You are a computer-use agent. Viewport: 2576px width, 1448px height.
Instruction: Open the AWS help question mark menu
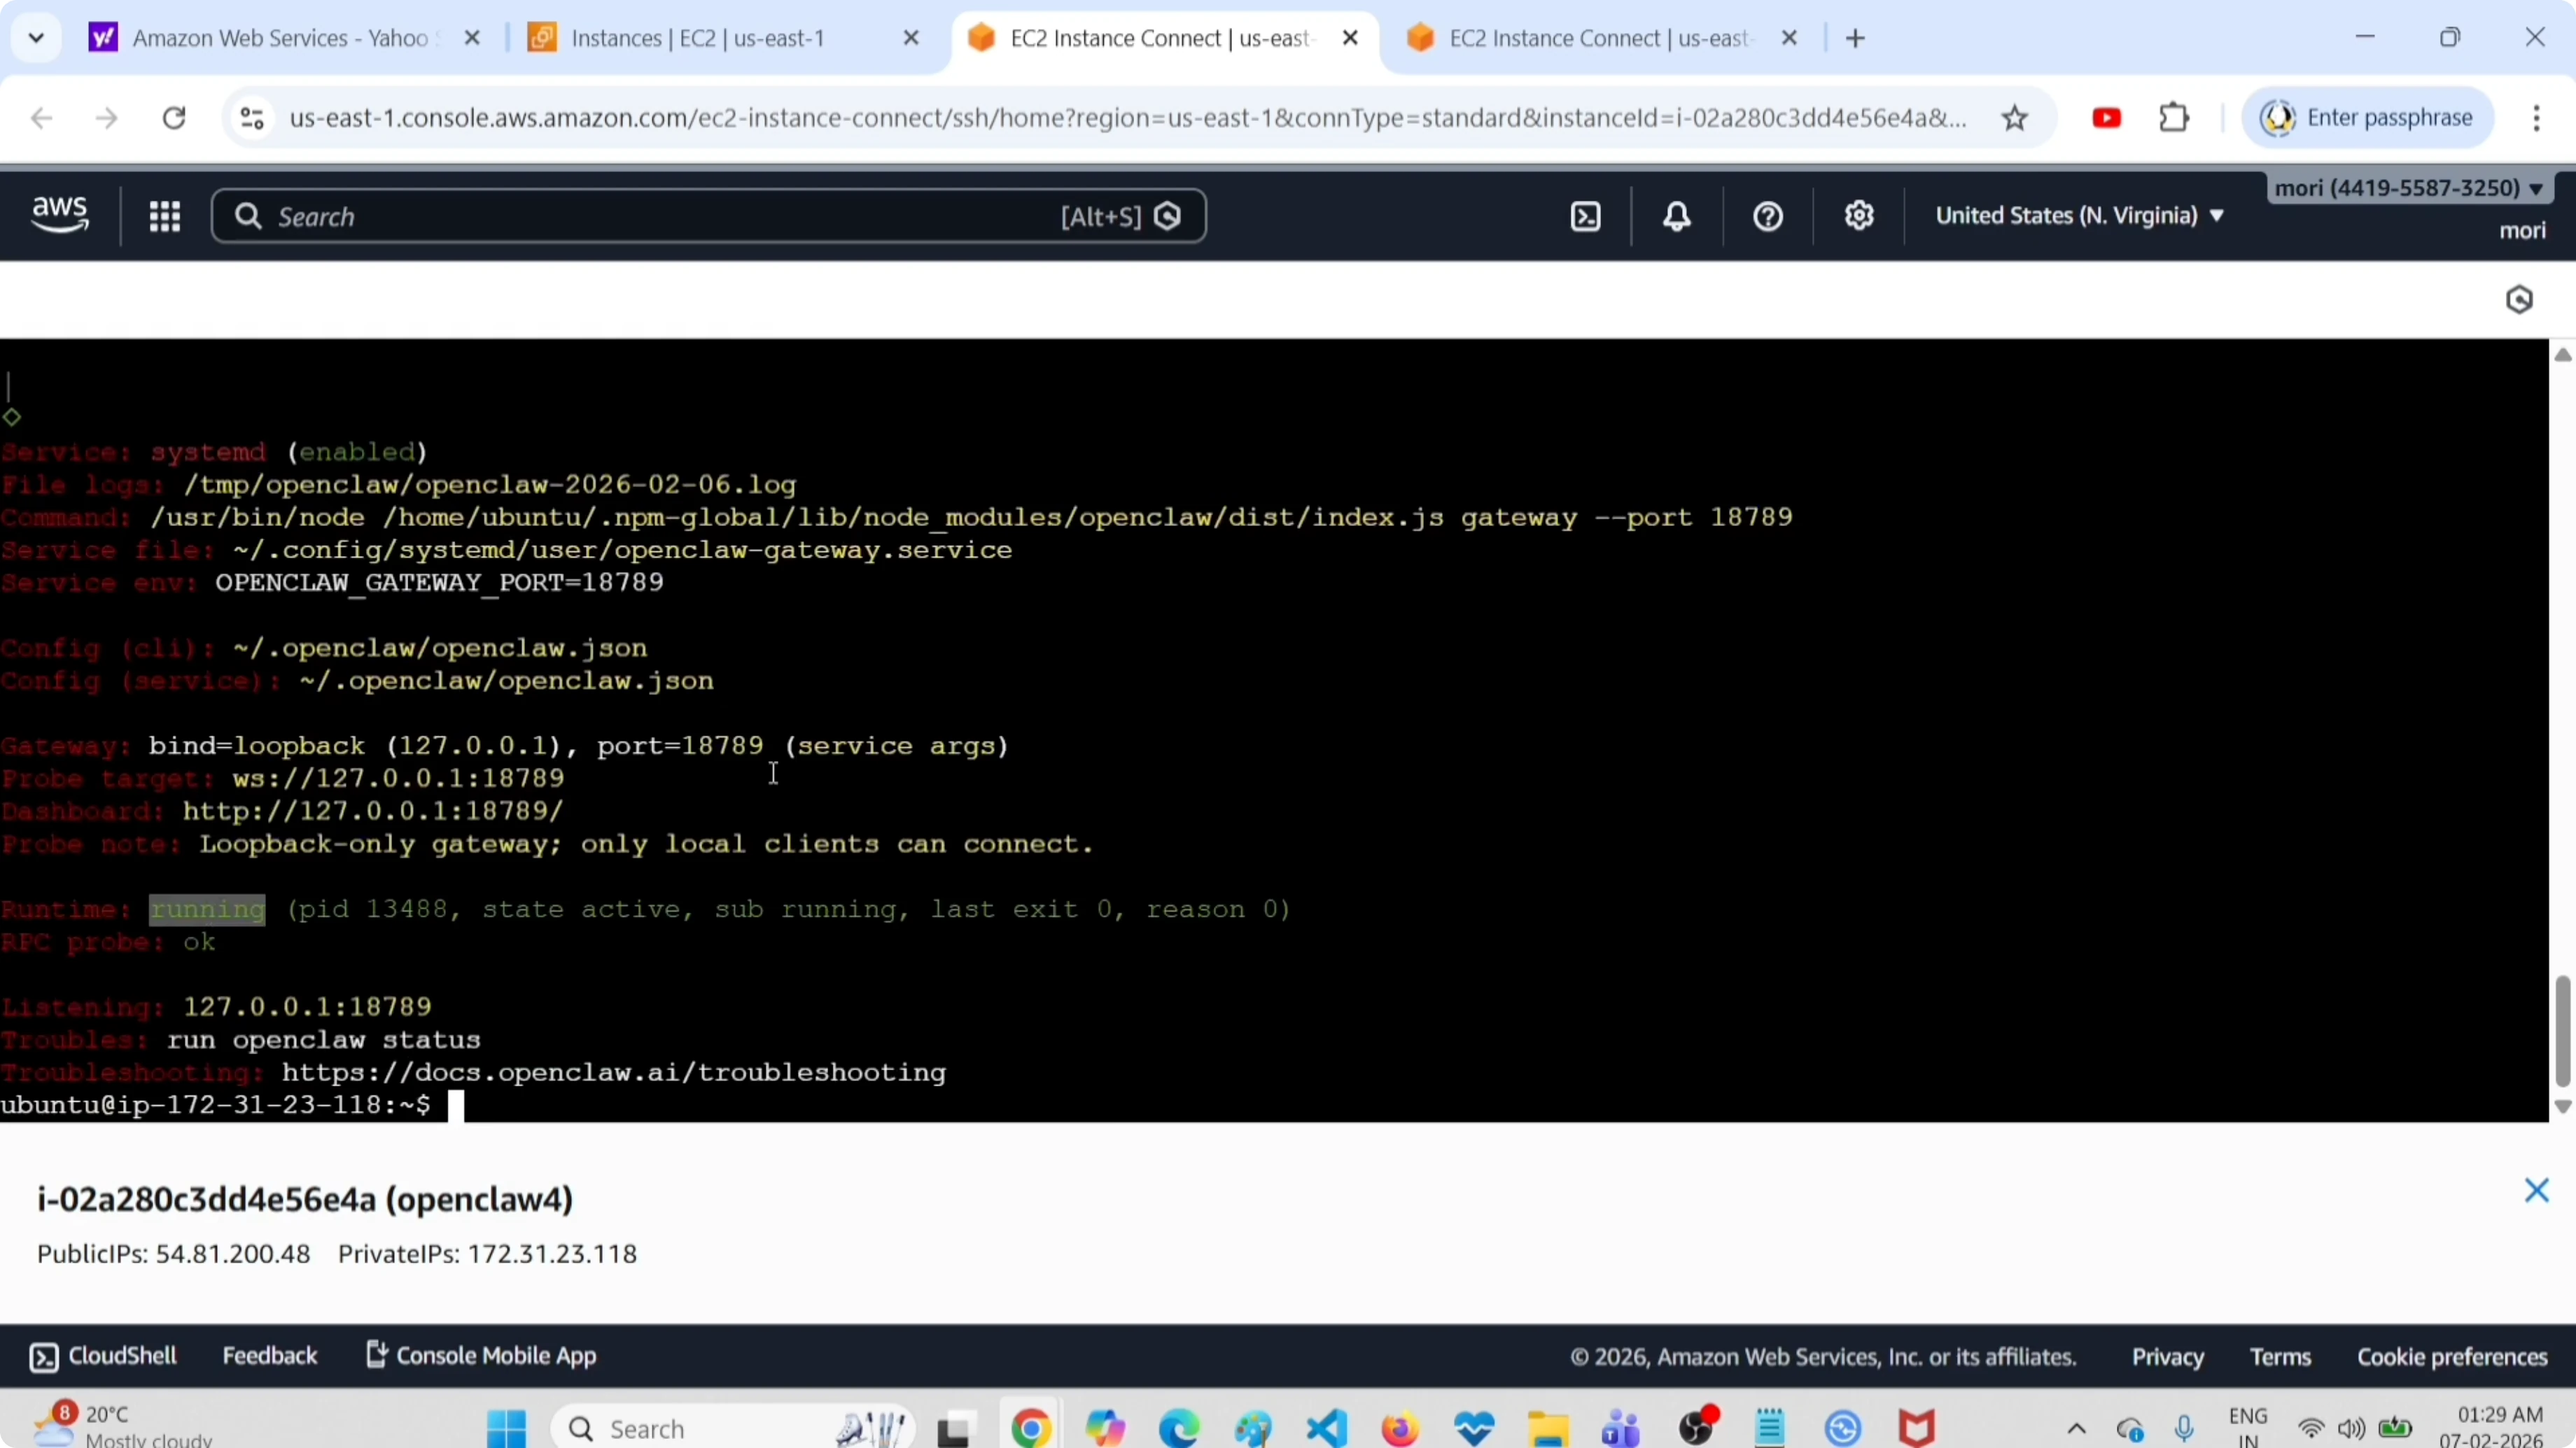click(1768, 217)
